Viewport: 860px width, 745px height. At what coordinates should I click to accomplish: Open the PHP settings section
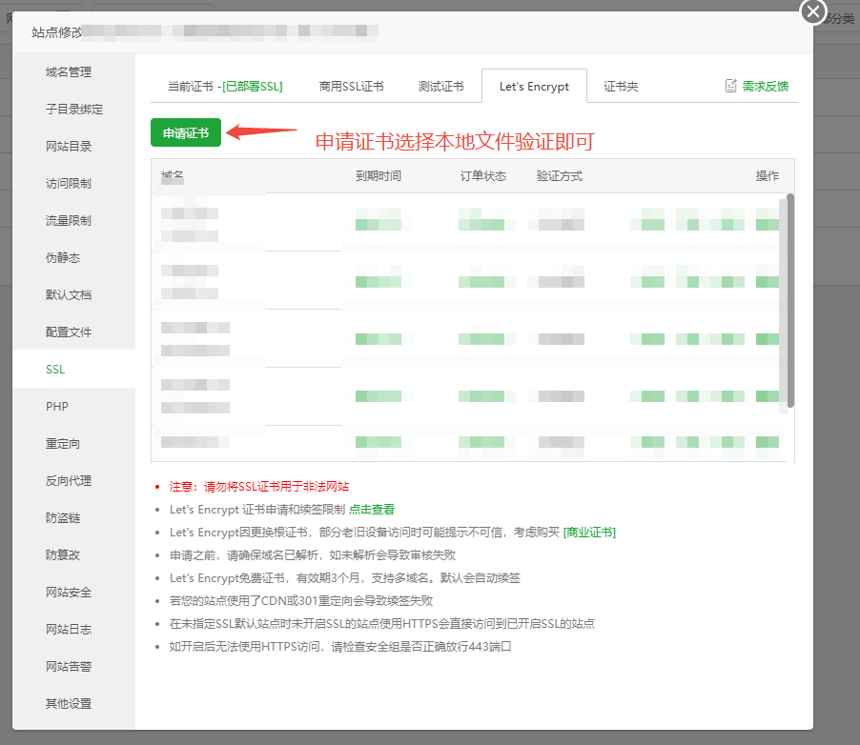[57, 407]
